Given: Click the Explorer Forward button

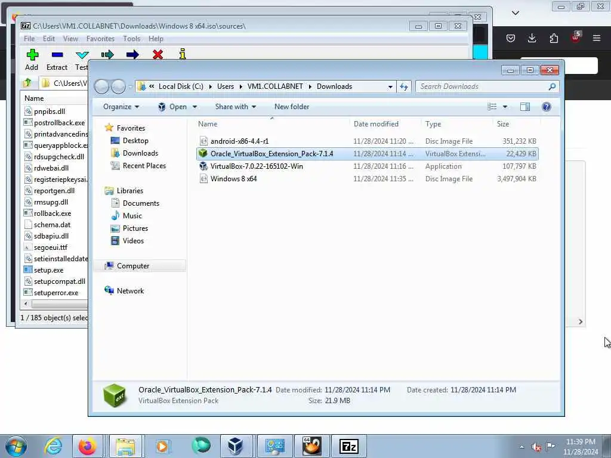Looking at the screenshot, I should click(118, 86).
